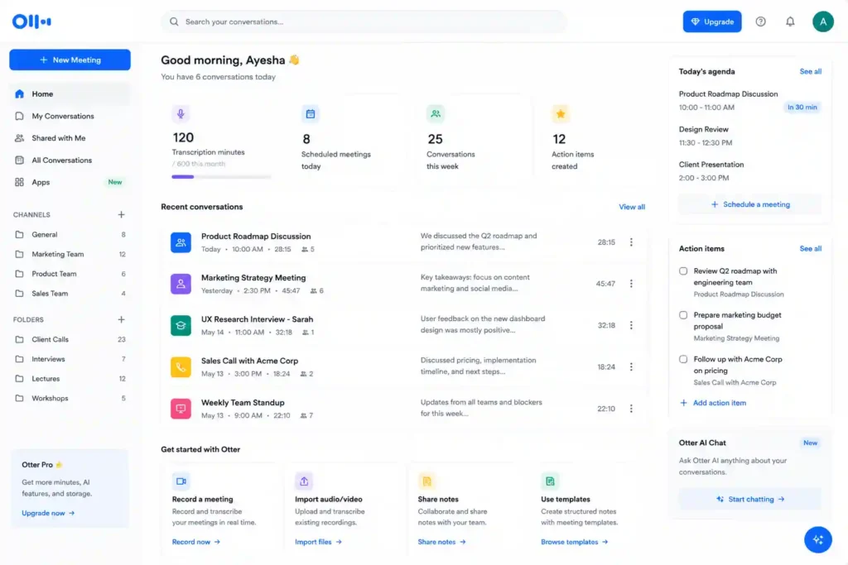Check Follow up with Acme Corp on pricing
The height and width of the screenshot is (565, 848).
coord(683,359)
